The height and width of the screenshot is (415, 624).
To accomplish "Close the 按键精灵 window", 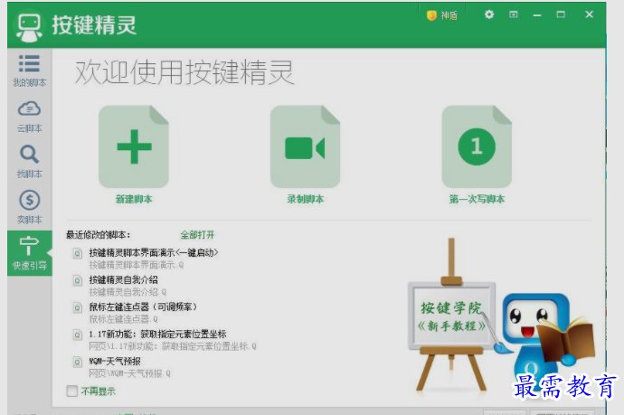I will click(x=590, y=14).
